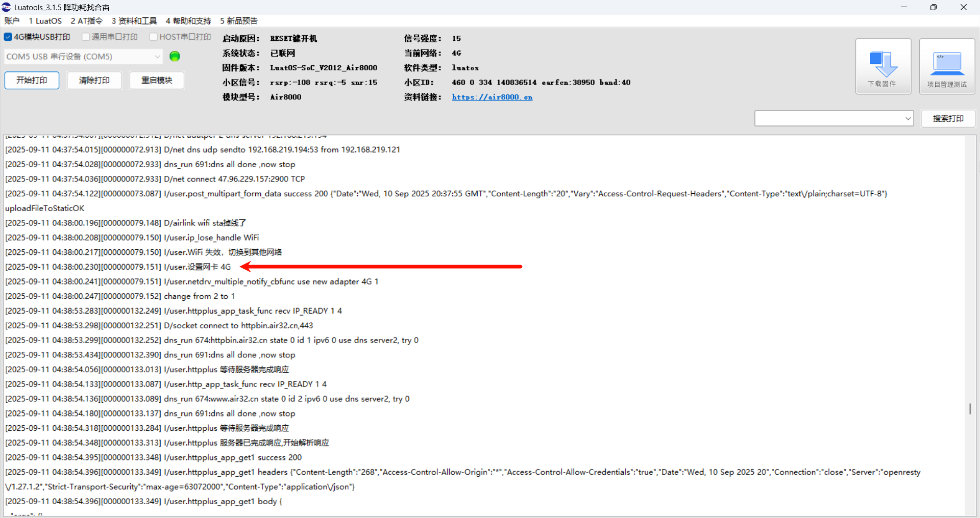Open the 4 帮助和支持 menu
980x518 pixels.
[x=188, y=21]
